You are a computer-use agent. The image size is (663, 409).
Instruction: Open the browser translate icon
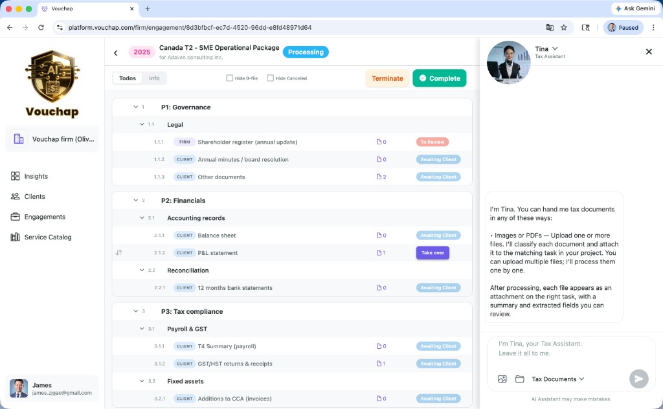(549, 27)
